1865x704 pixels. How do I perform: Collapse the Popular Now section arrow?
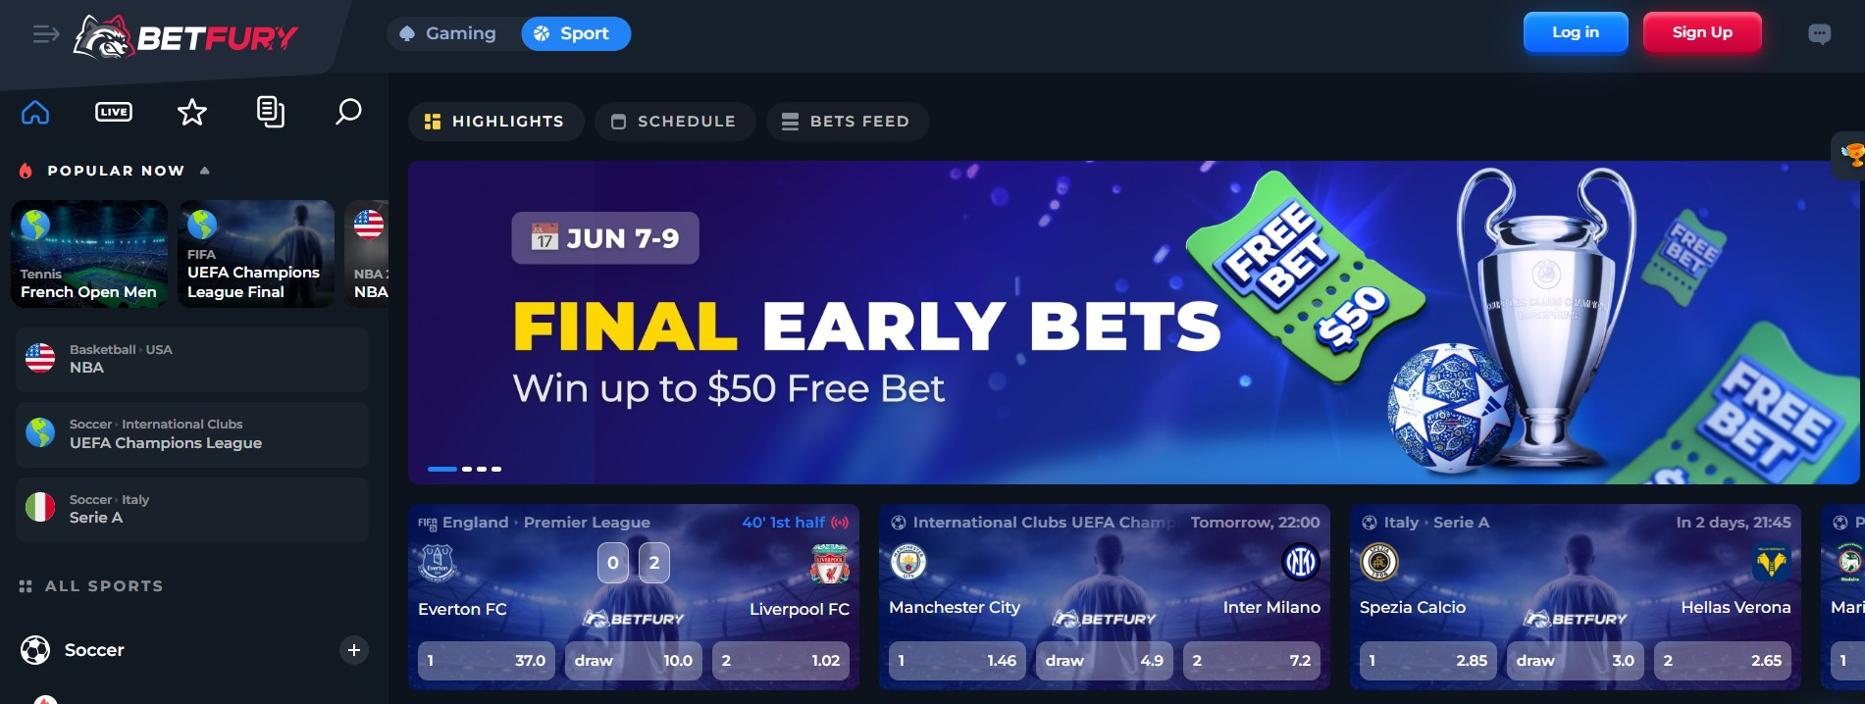(205, 171)
